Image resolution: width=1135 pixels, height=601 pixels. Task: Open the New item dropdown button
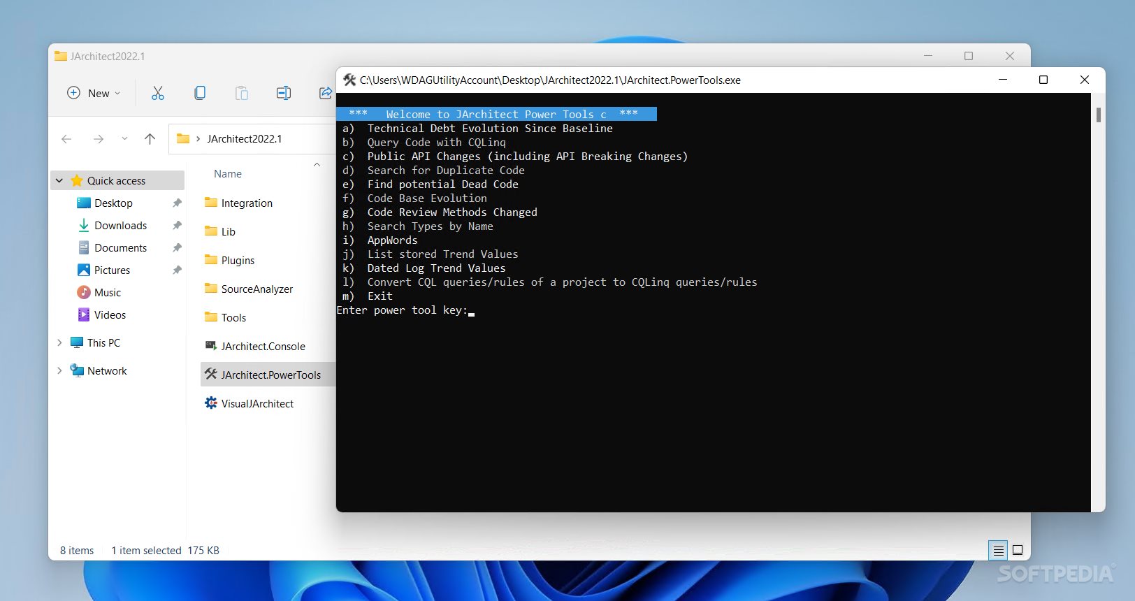94,93
